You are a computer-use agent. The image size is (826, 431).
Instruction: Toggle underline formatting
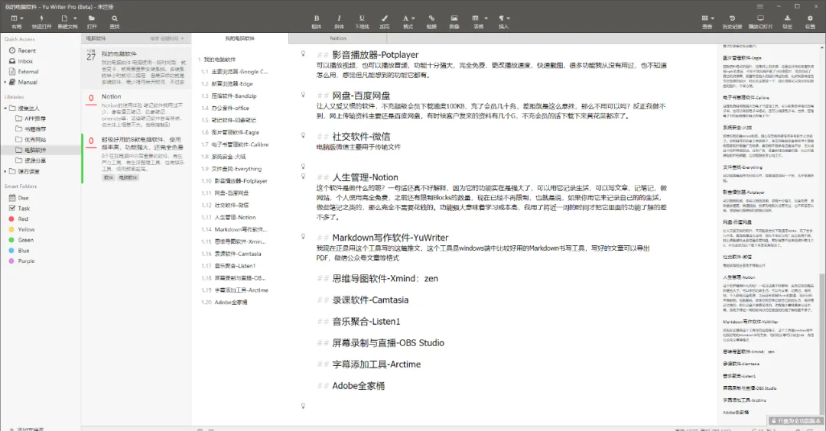point(361,18)
